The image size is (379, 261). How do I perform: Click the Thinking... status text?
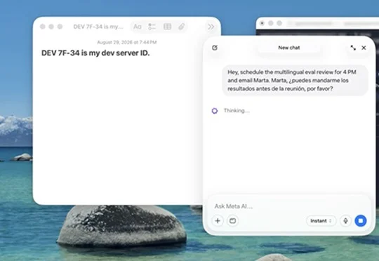pyautogui.click(x=237, y=111)
